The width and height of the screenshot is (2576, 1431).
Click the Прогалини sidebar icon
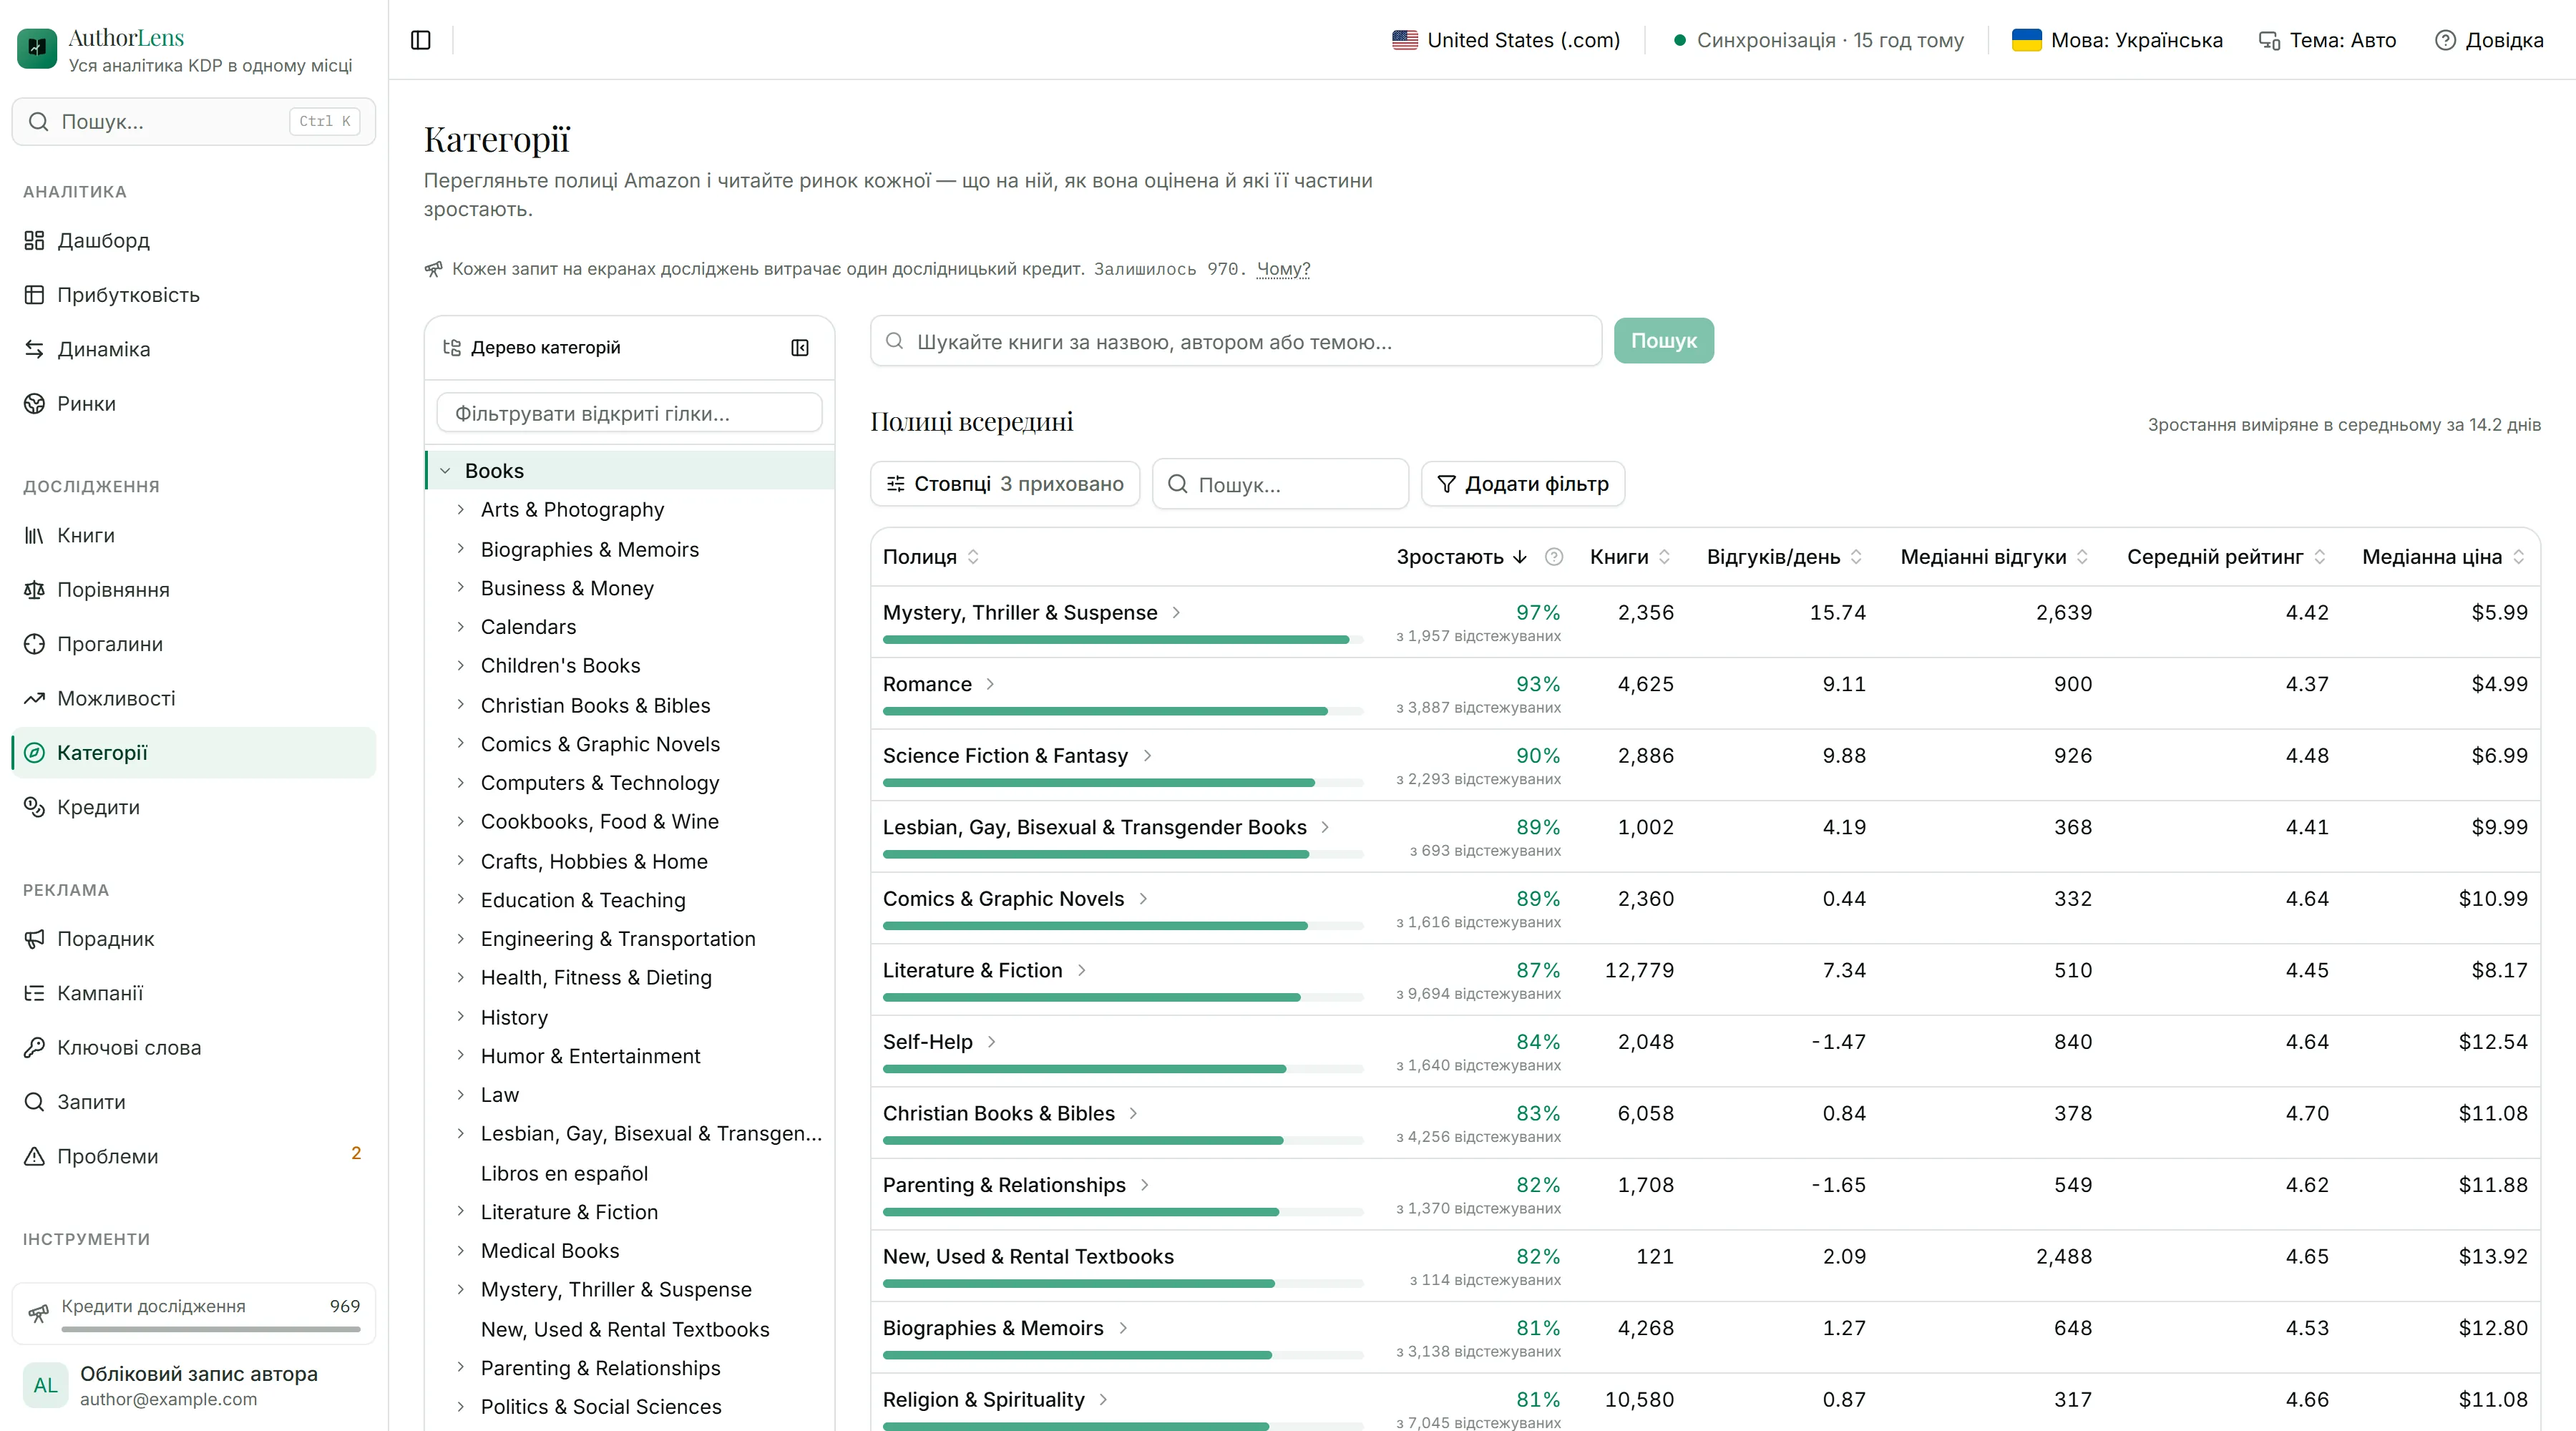(34, 644)
